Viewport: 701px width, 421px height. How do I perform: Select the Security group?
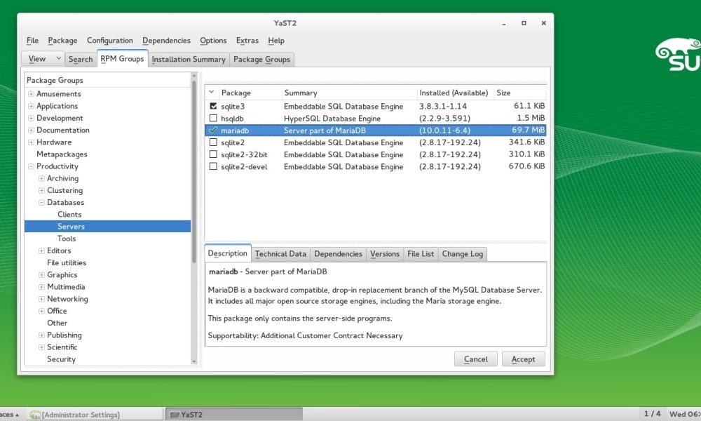[x=61, y=359]
